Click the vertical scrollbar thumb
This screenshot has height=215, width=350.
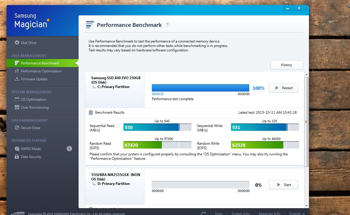coord(307,122)
